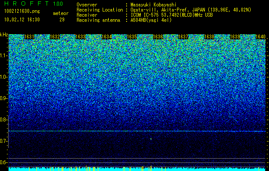269x171 pixels.
Task: Click the meteor label
Action: (61, 13)
